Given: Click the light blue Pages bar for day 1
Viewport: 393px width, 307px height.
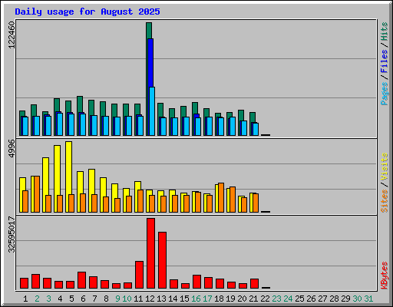Looking at the screenshot, I should pyautogui.click(x=25, y=126).
